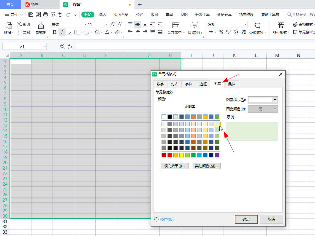
Task: Click the Merge and Center (合并居中) icon
Action: coord(176,25)
